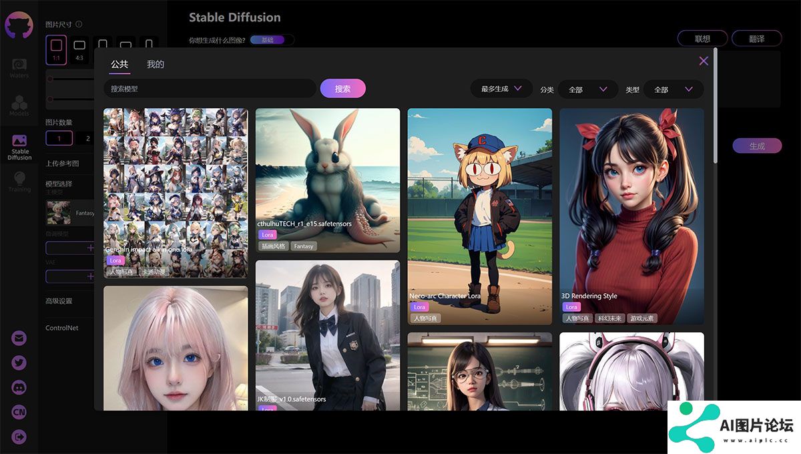Click the Lora badge on Genshin card

tap(115, 260)
